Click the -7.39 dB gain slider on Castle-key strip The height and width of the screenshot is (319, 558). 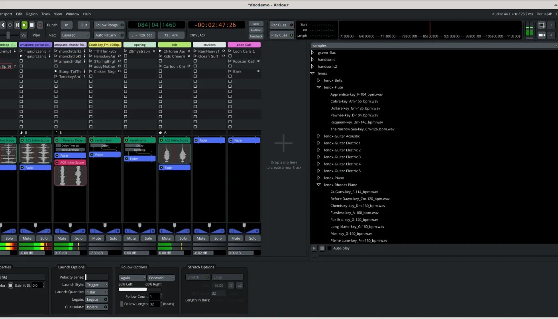pos(105,253)
